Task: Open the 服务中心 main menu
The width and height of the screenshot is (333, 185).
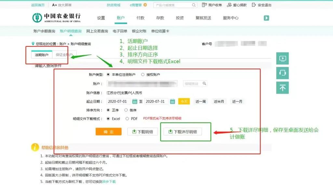Action: pyautogui.click(x=231, y=18)
